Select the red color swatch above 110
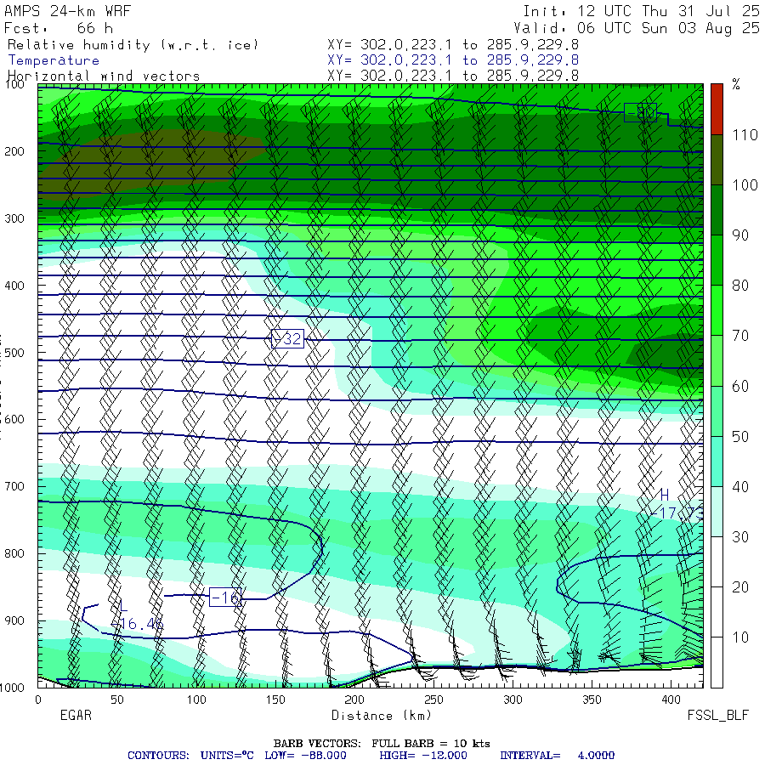 coord(717,109)
